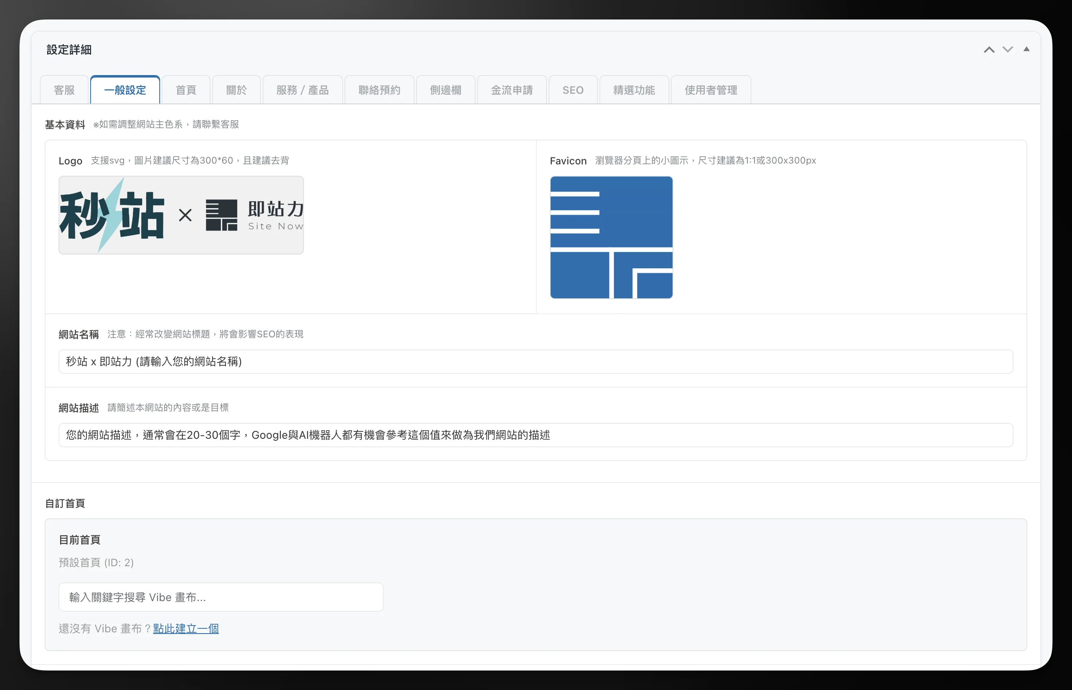Open the 金流申請 tab
1072x690 pixels.
(x=512, y=90)
